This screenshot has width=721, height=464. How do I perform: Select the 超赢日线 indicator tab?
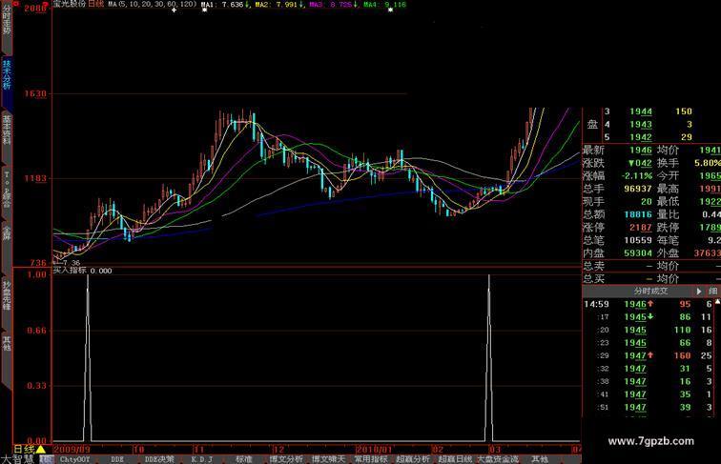pyautogui.click(x=455, y=459)
